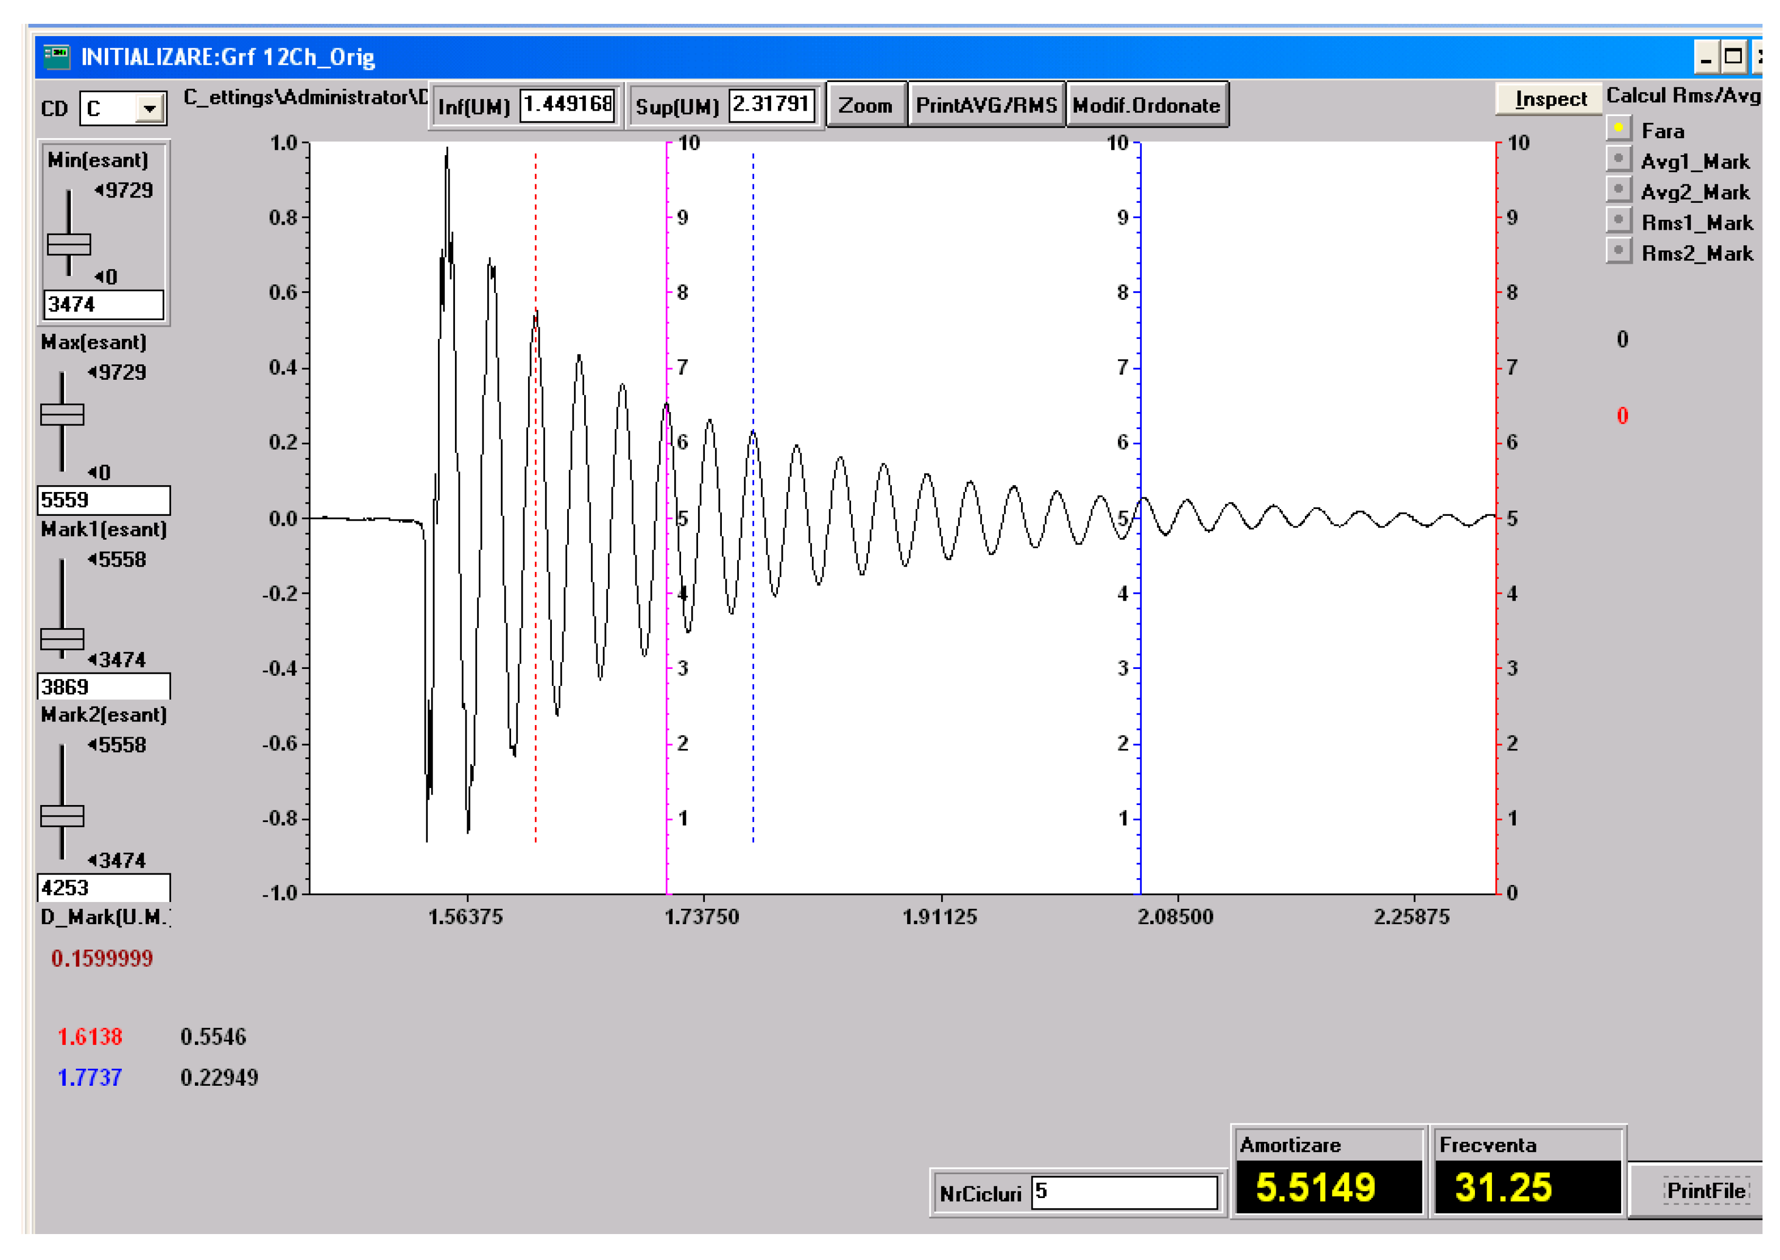Select the Avg1_Mark radio option
Viewport: 1780px width, 1260px height.
coord(1618,159)
